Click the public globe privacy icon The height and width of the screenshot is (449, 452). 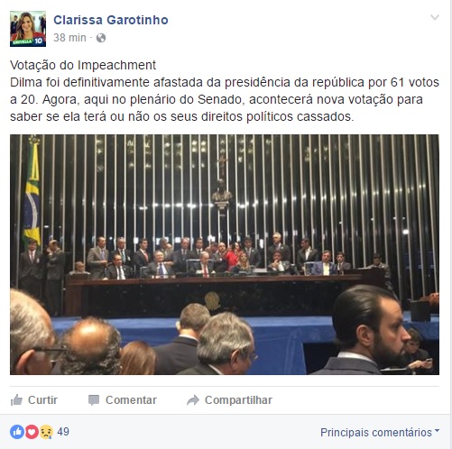point(101,38)
